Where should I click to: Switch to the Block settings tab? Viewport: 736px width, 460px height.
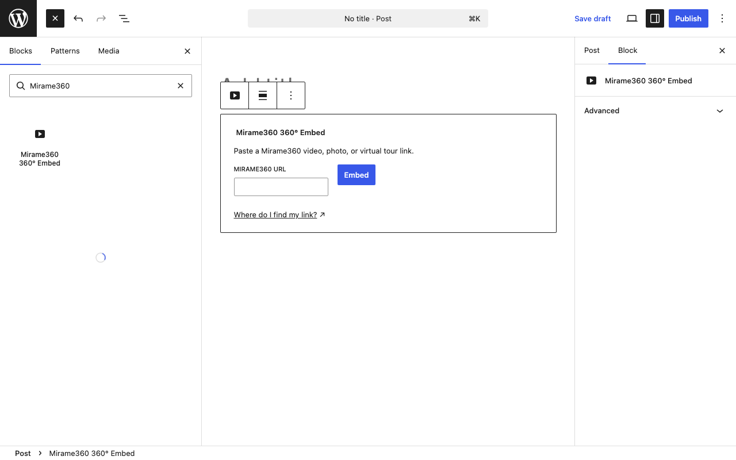click(627, 51)
